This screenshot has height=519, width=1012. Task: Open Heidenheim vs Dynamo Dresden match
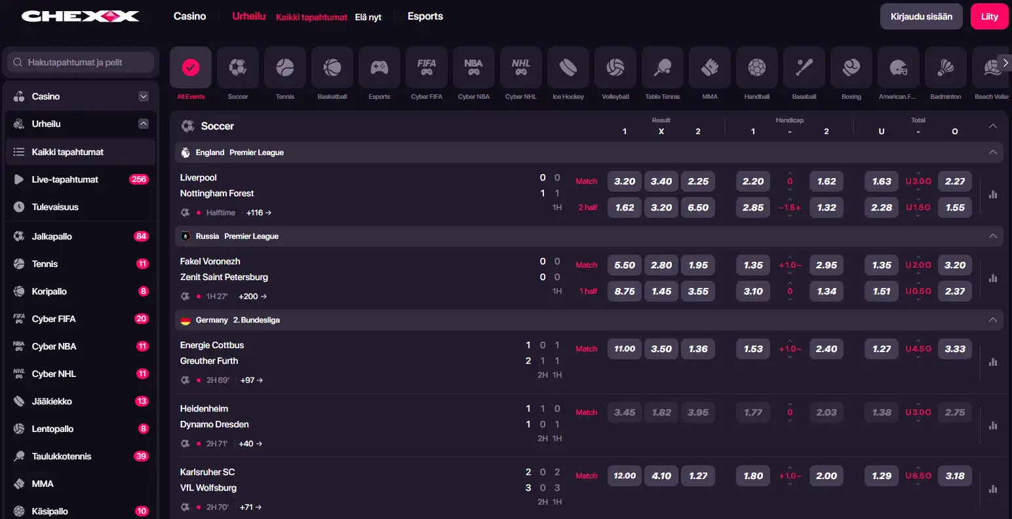214,416
